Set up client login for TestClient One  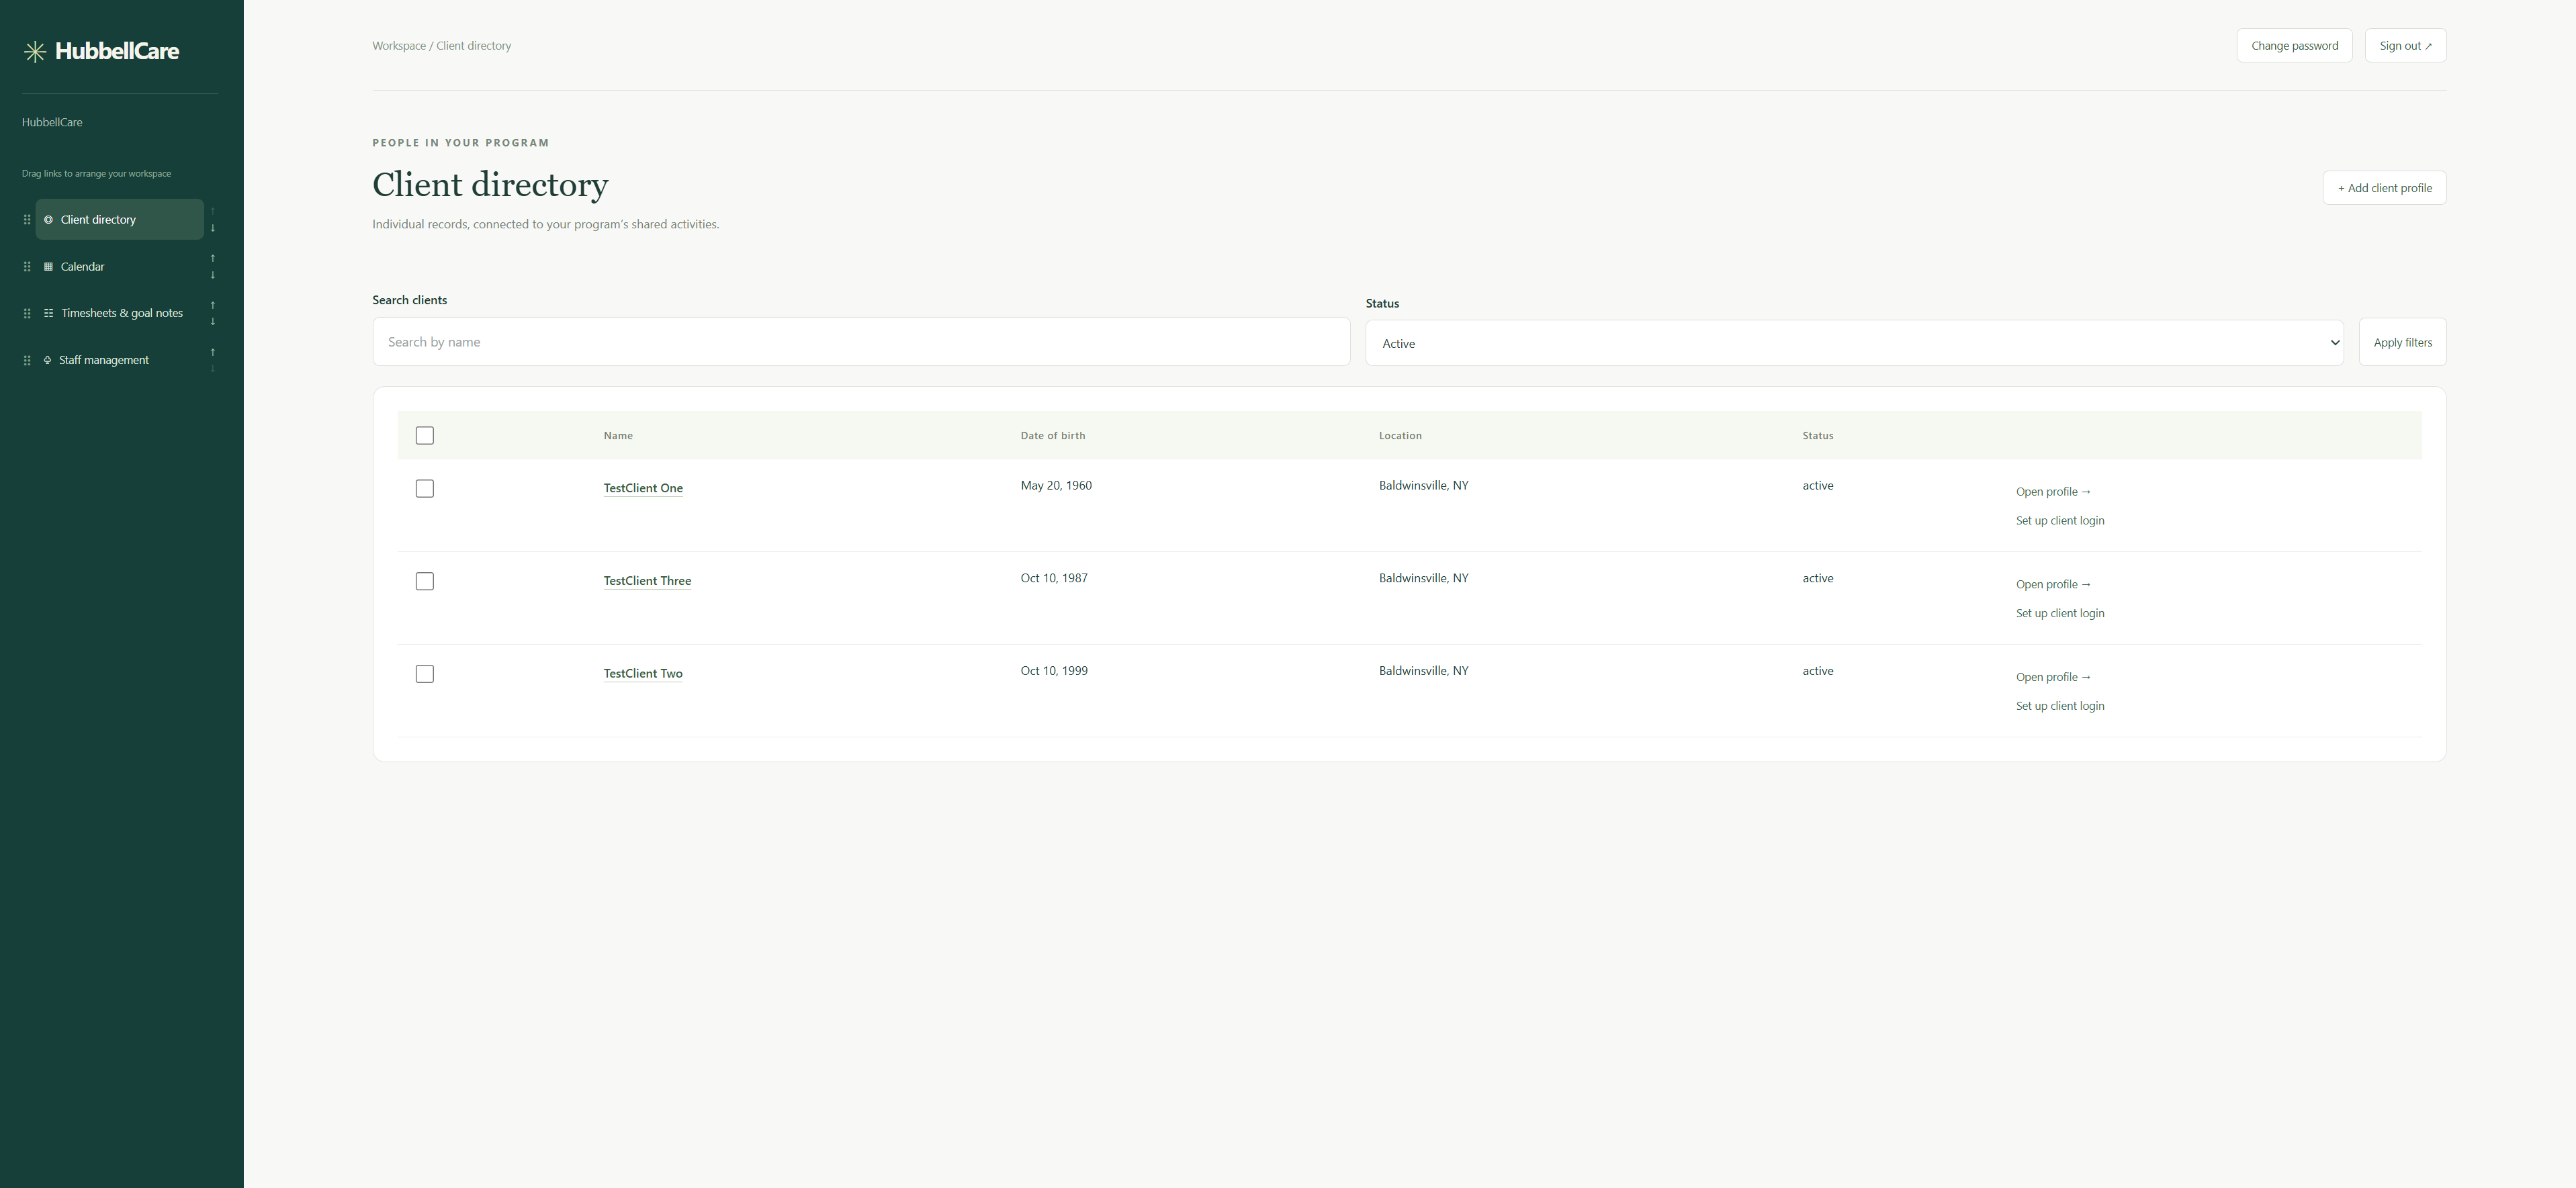[x=2060, y=521]
